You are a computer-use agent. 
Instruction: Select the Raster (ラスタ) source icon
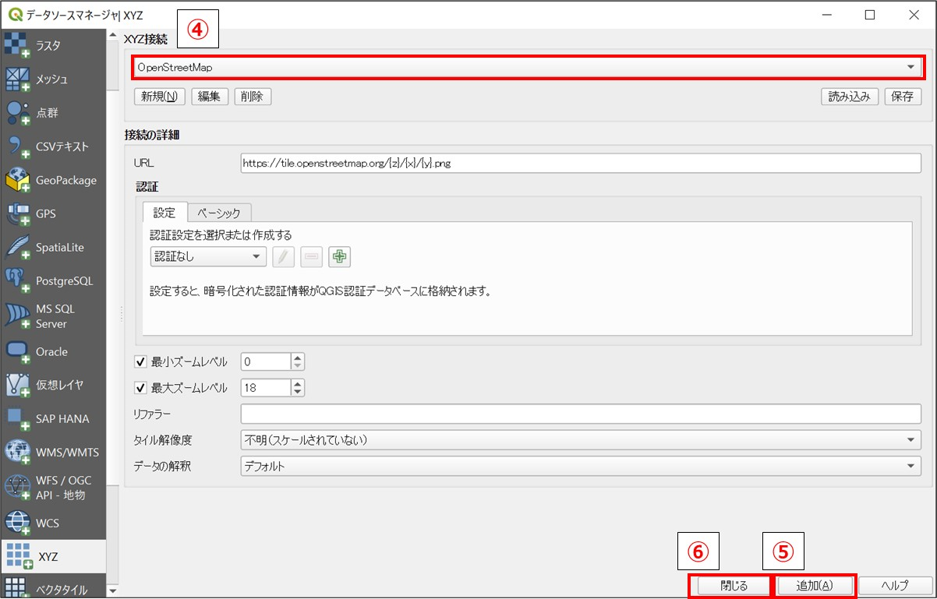tap(17, 45)
